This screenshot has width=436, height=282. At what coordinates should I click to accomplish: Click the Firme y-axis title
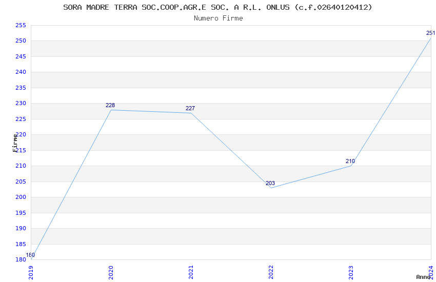pyautogui.click(x=15, y=143)
